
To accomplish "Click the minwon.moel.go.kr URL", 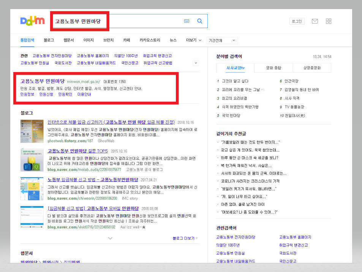I will coord(84,82).
